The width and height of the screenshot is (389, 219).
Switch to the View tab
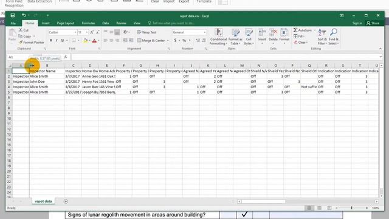[137, 23]
